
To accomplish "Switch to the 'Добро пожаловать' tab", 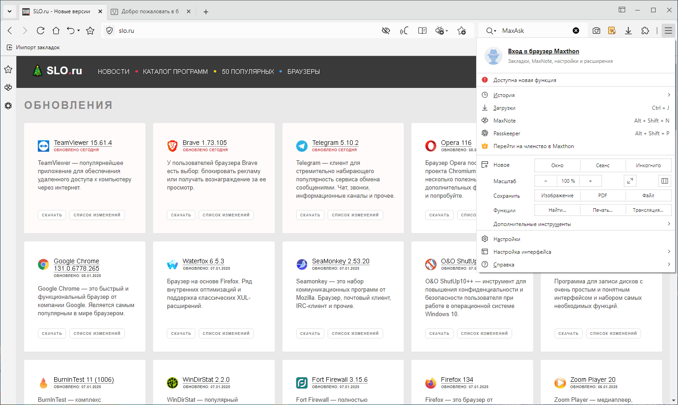I will click(150, 11).
